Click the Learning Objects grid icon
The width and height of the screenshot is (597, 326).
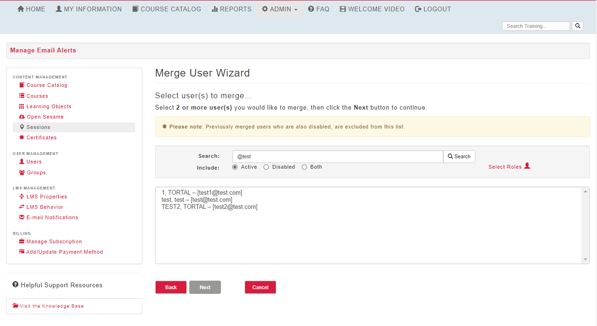pos(22,106)
